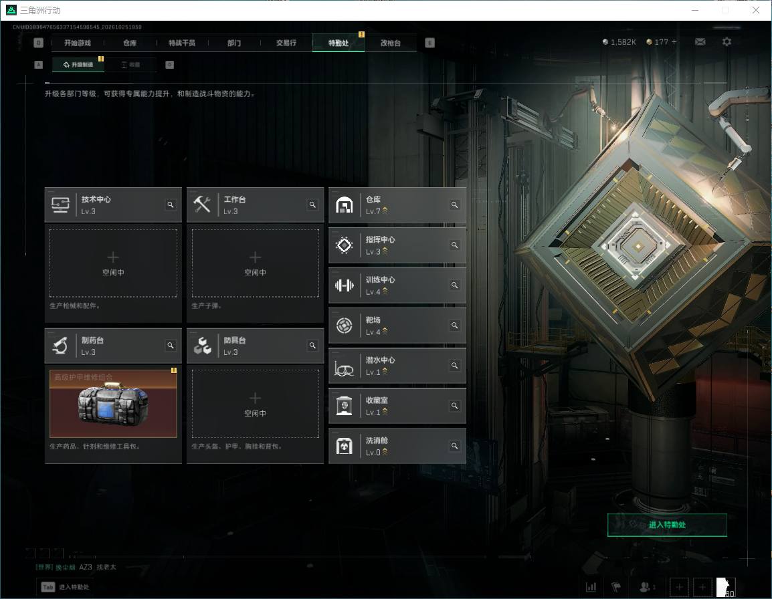Open the bar-chart stats icon

[x=591, y=587]
